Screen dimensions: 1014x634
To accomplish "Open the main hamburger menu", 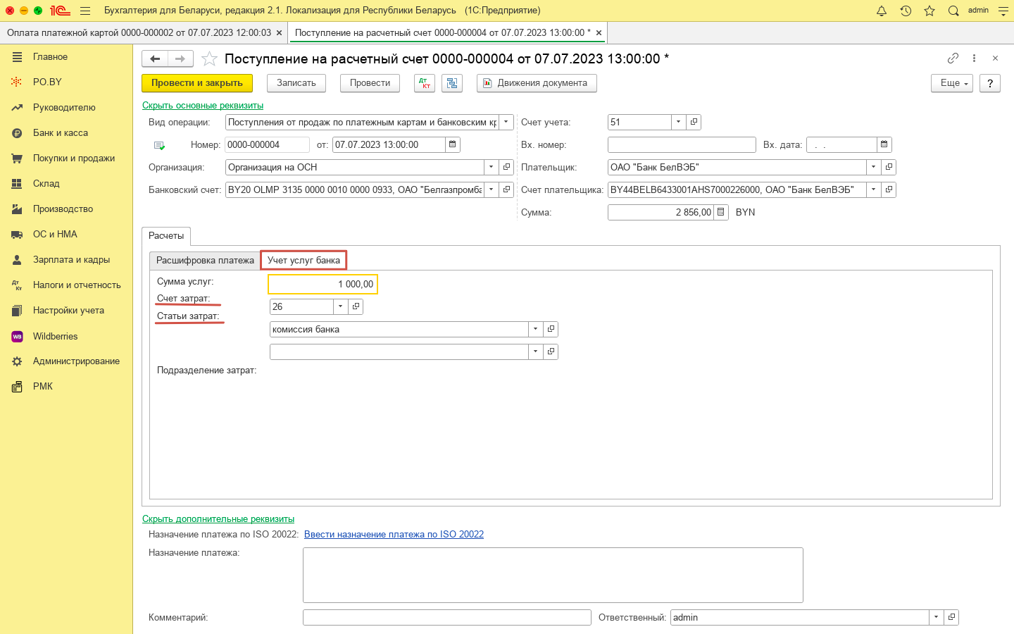I will click(x=85, y=11).
